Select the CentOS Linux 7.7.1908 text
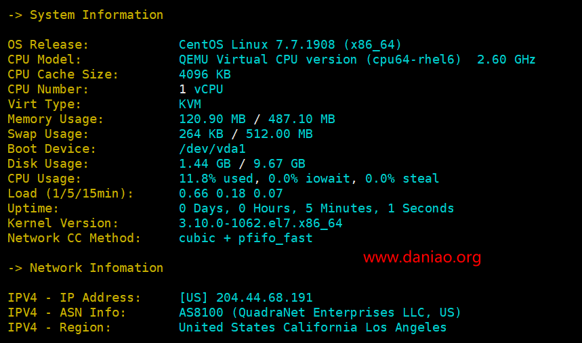The width and height of the screenshot is (582, 343). (257, 45)
